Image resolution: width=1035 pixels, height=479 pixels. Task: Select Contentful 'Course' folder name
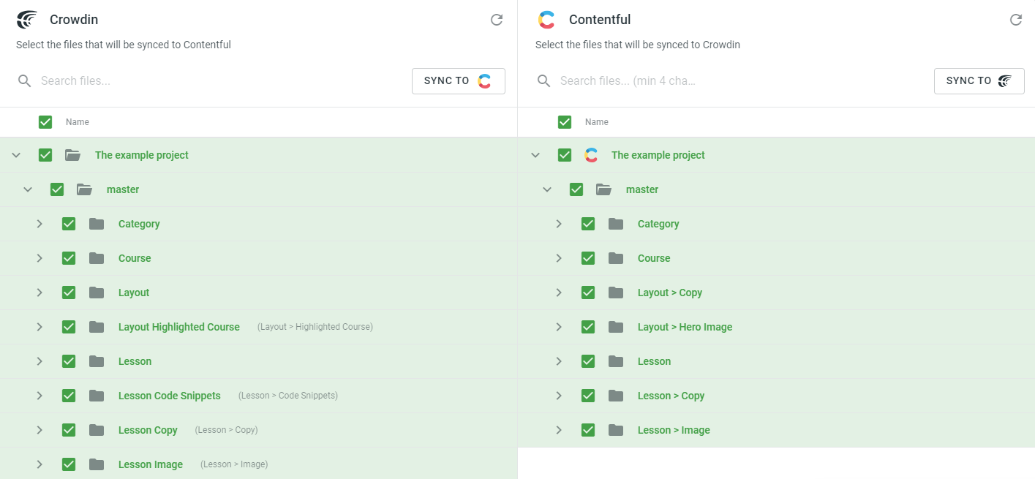click(654, 258)
